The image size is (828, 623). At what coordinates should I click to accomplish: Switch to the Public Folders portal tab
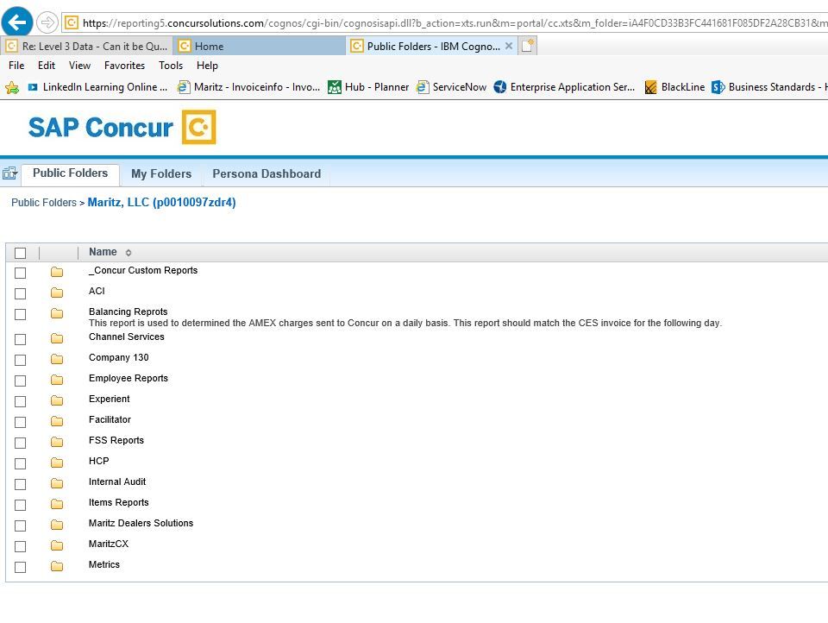click(70, 173)
